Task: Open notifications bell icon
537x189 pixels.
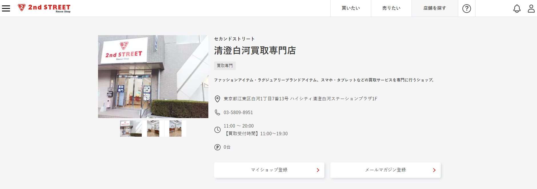Action: (517, 9)
